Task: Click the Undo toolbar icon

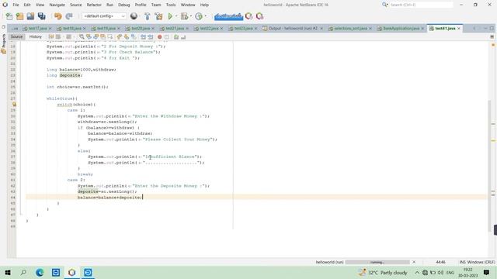Action: (58, 16)
